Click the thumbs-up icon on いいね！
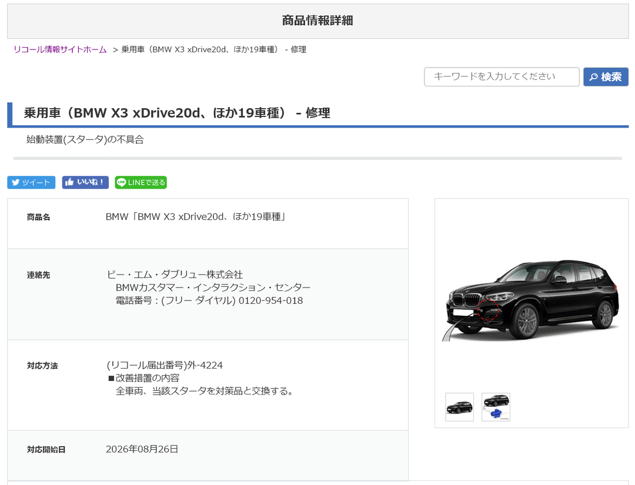Screen dimensions: 635x485 pos(69,182)
